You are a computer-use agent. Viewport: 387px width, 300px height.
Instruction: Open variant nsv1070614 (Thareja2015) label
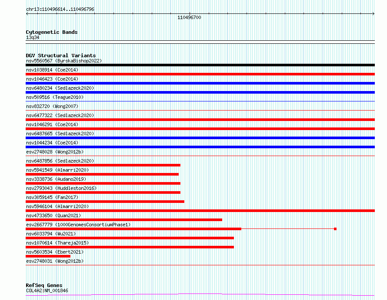(57, 243)
